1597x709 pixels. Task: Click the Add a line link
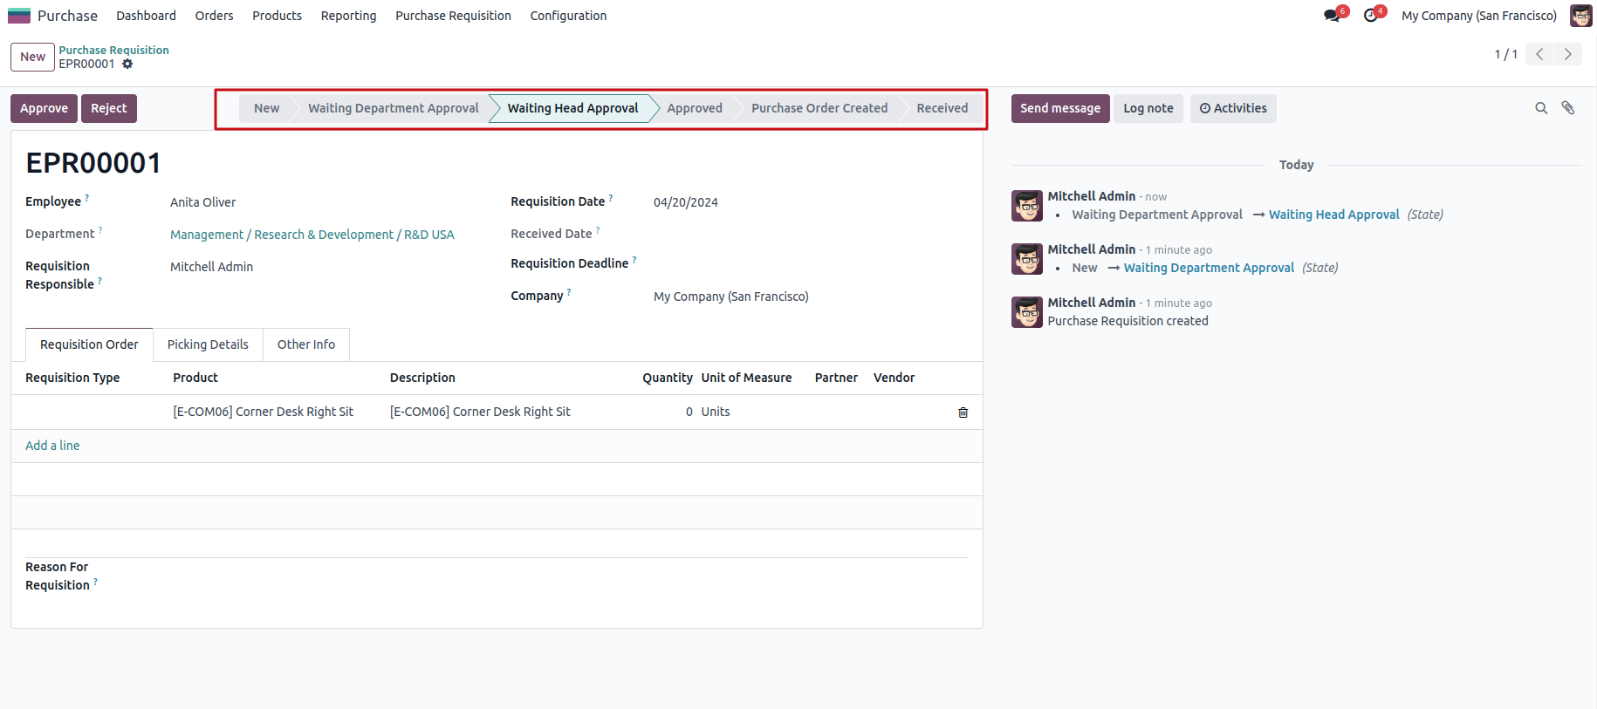[x=52, y=446]
